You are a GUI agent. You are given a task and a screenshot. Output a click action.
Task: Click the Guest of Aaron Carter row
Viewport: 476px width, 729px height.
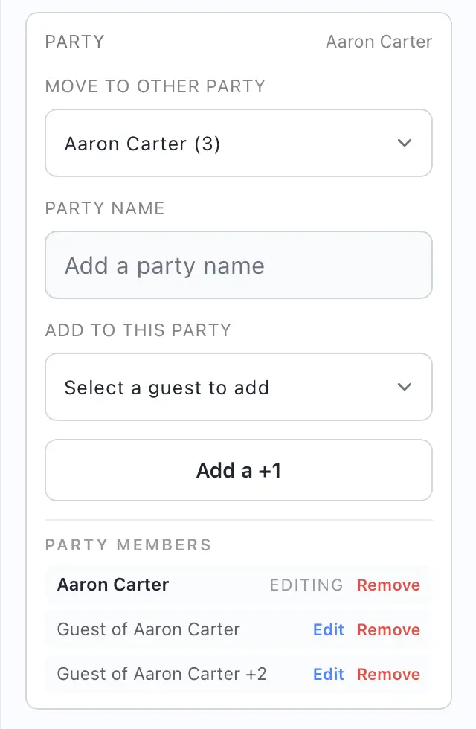148,629
